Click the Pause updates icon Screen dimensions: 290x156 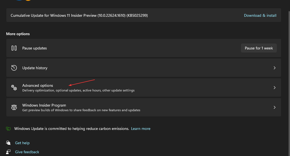click(14, 48)
